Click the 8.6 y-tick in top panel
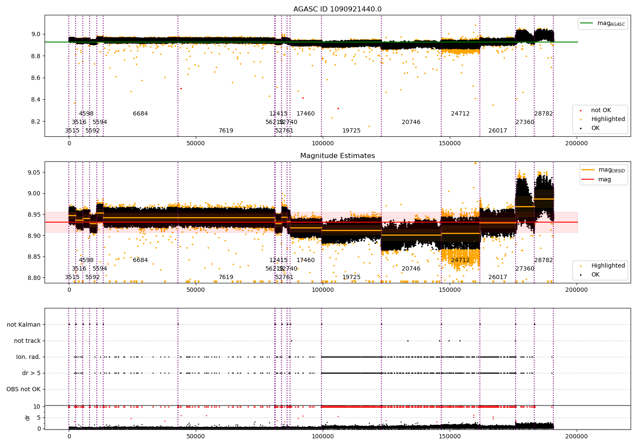The height and width of the screenshot is (446, 637). 35,78
